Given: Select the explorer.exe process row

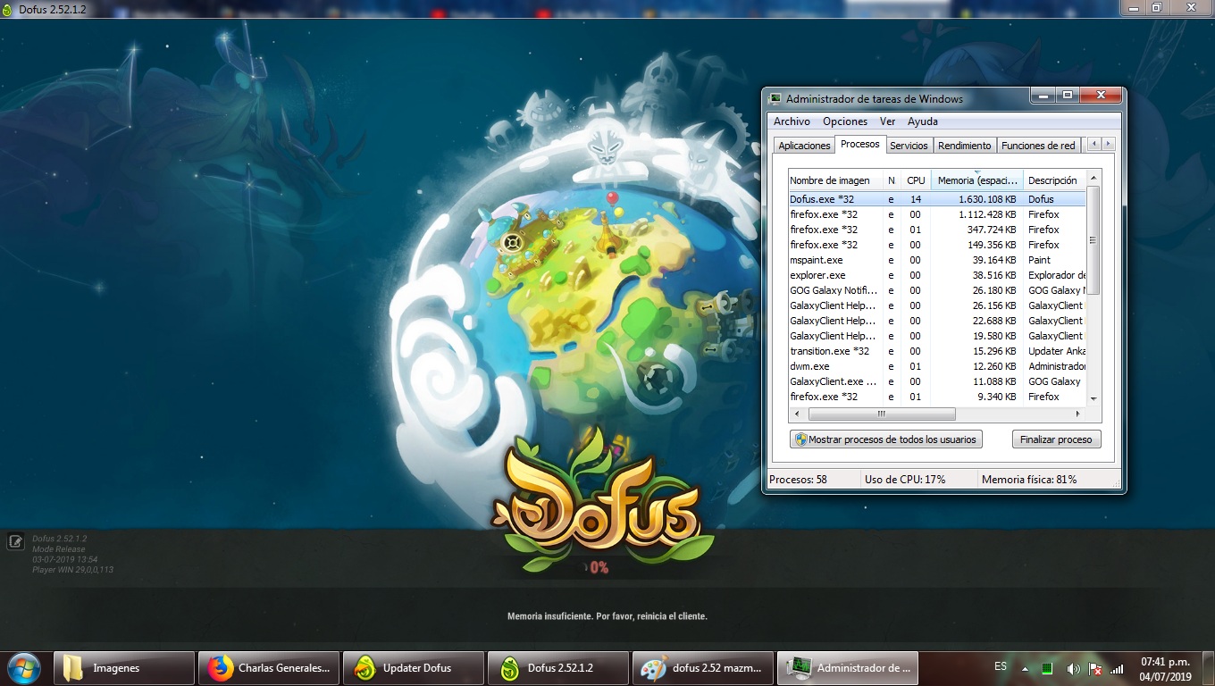Looking at the screenshot, I should pos(936,275).
